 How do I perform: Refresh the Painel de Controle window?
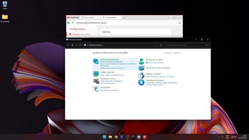point(161,45)
